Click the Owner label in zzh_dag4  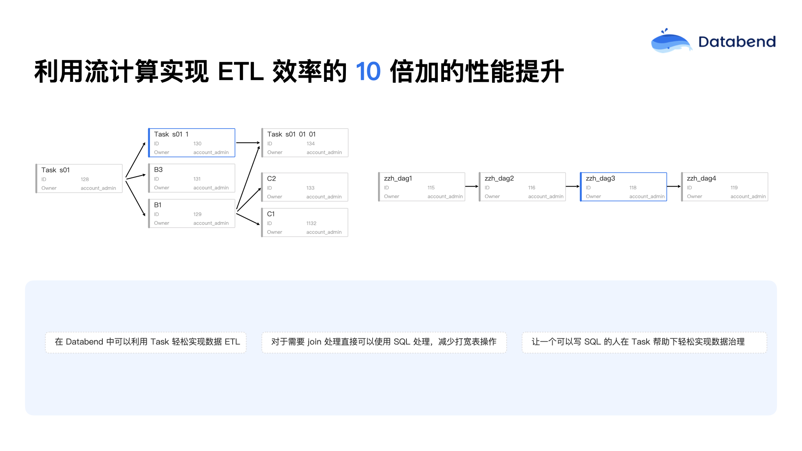(x=695, y=197)
